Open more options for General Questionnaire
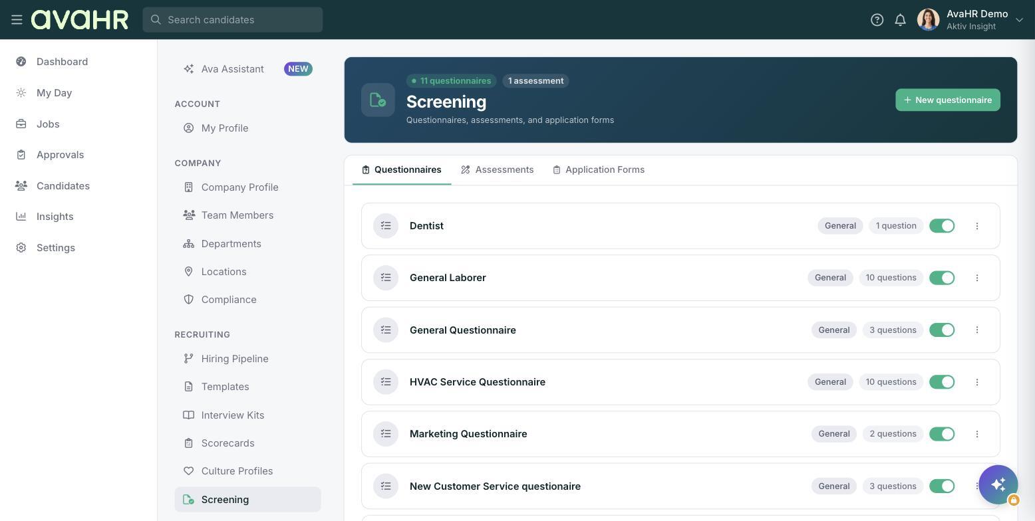This screenshot has width=1035, height=521. tap(976, 330)
